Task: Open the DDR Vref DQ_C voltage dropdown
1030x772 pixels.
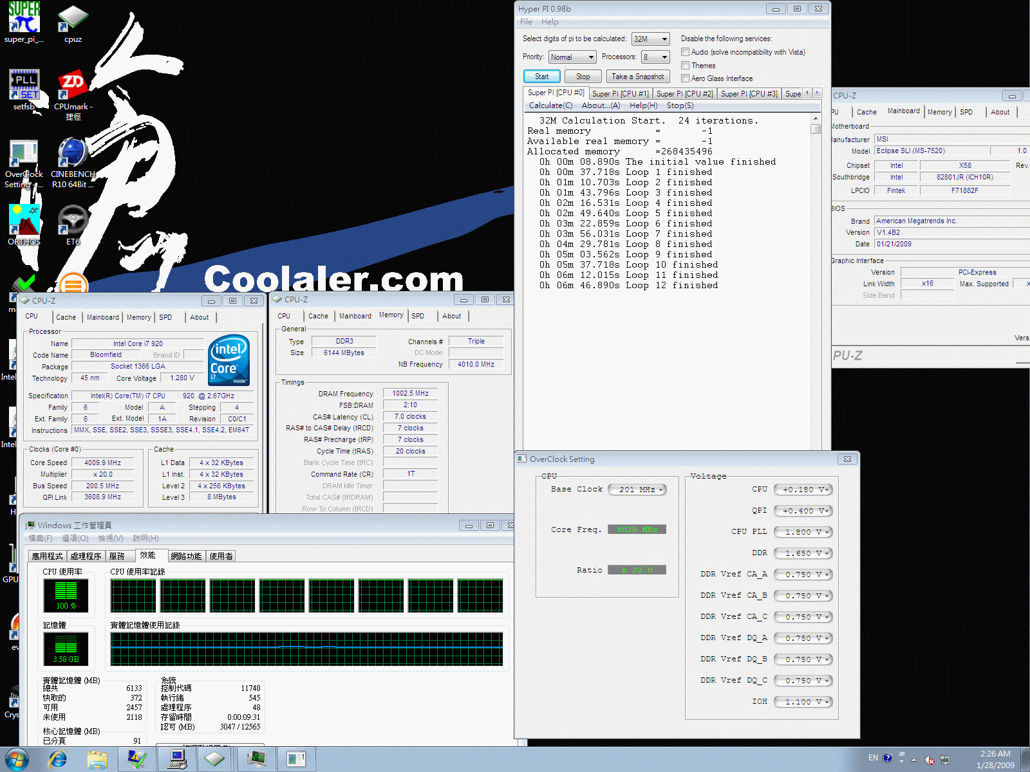Action: click(803, 681)
